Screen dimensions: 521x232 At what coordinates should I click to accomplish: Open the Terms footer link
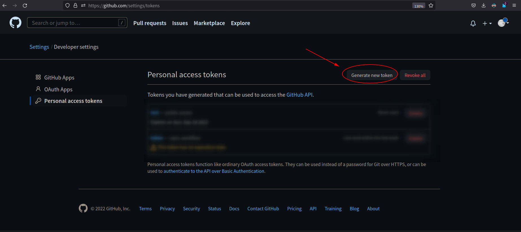(145, 209)
